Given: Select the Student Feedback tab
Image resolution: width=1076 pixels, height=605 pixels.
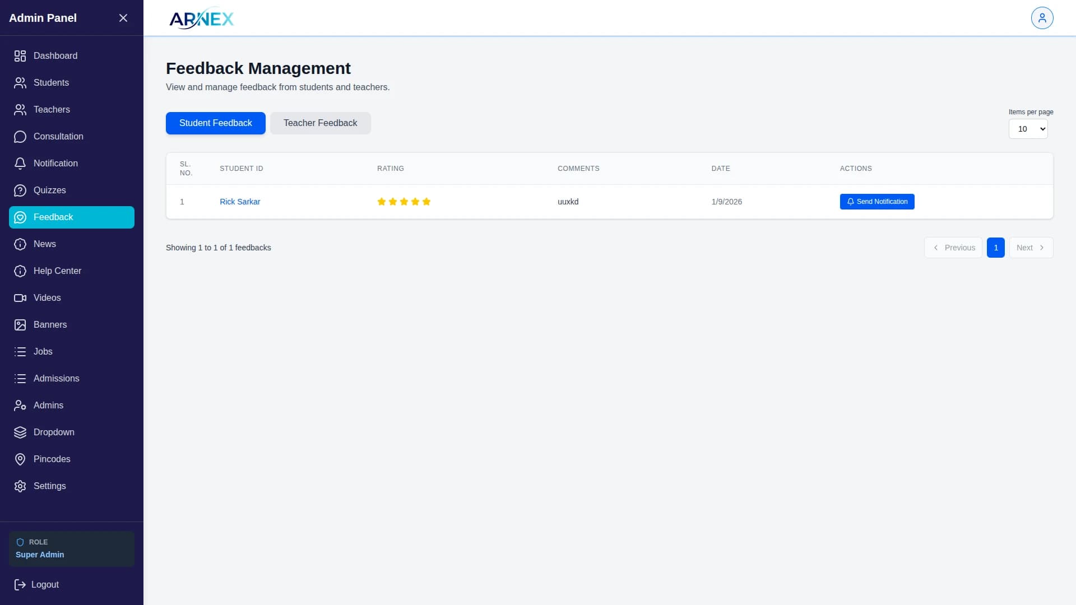Looking at the screenshot, I should click(x=215, y=123).
